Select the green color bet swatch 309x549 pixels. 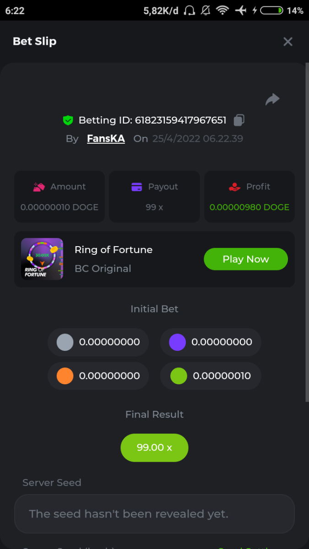[x=179, y=376]
